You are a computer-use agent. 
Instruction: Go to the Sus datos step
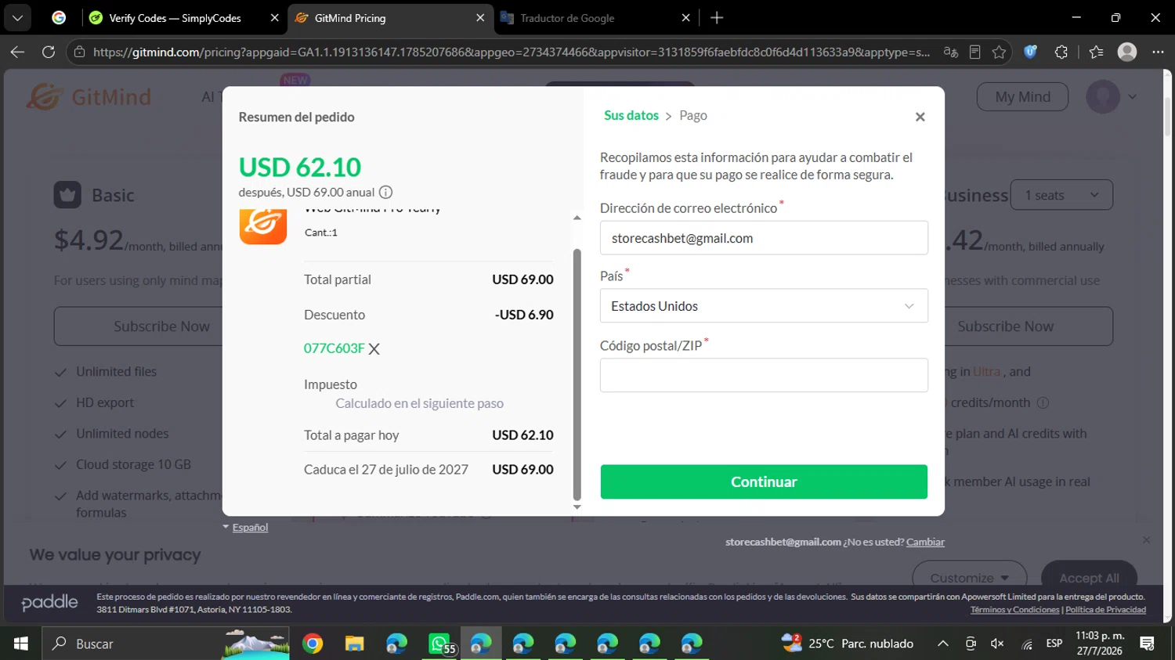coord(631,116)
